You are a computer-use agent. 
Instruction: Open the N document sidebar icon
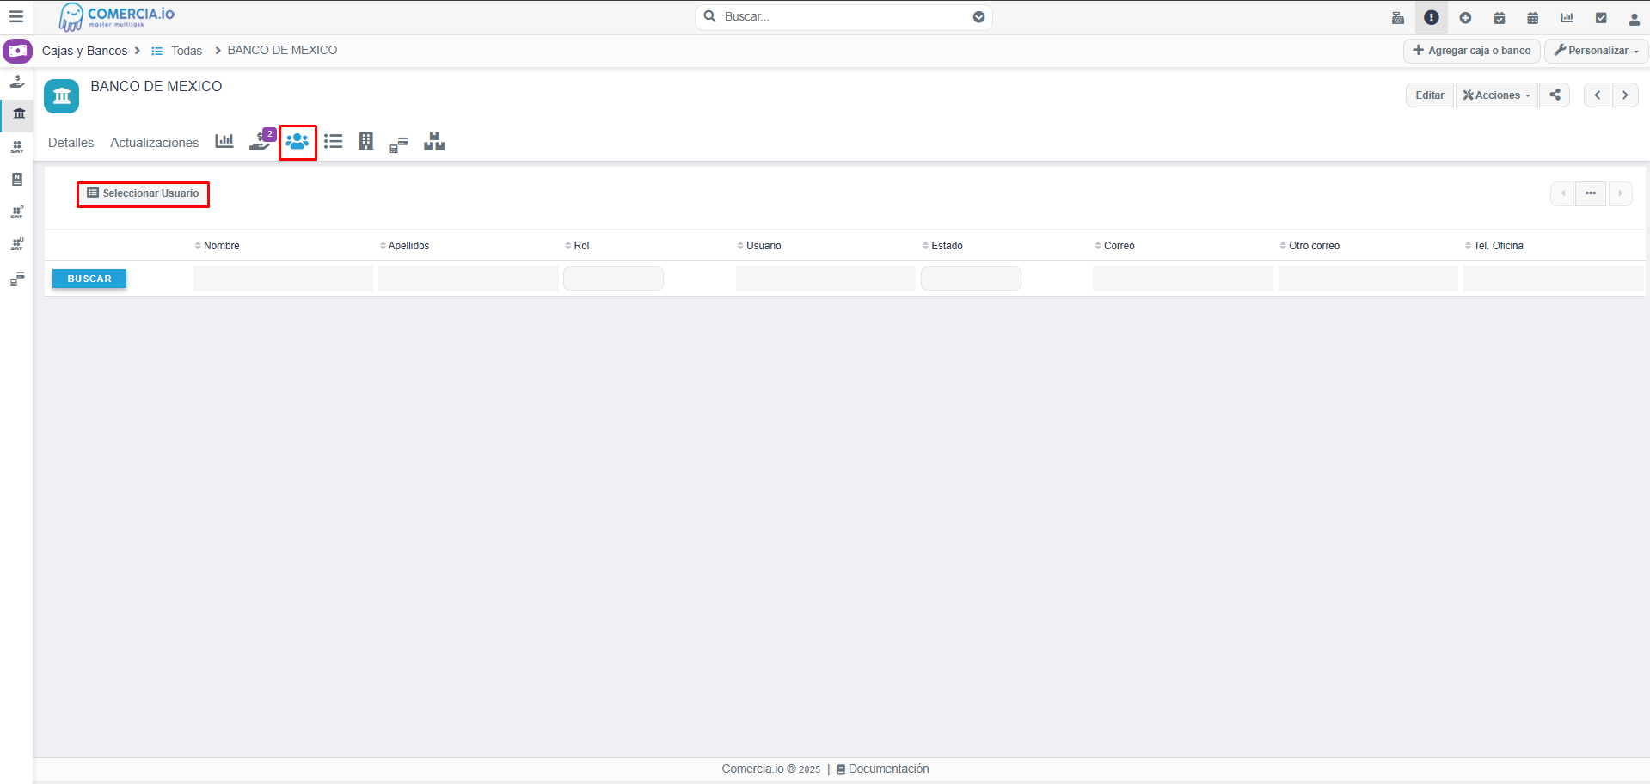click(x=17, y=179)
